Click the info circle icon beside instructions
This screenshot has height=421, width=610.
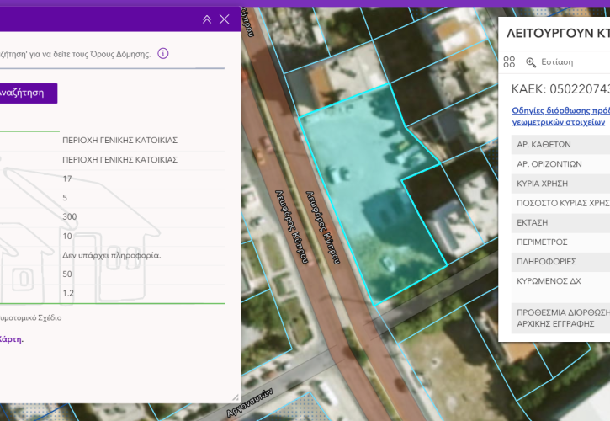pyautogui.click(x=163, y=53)
